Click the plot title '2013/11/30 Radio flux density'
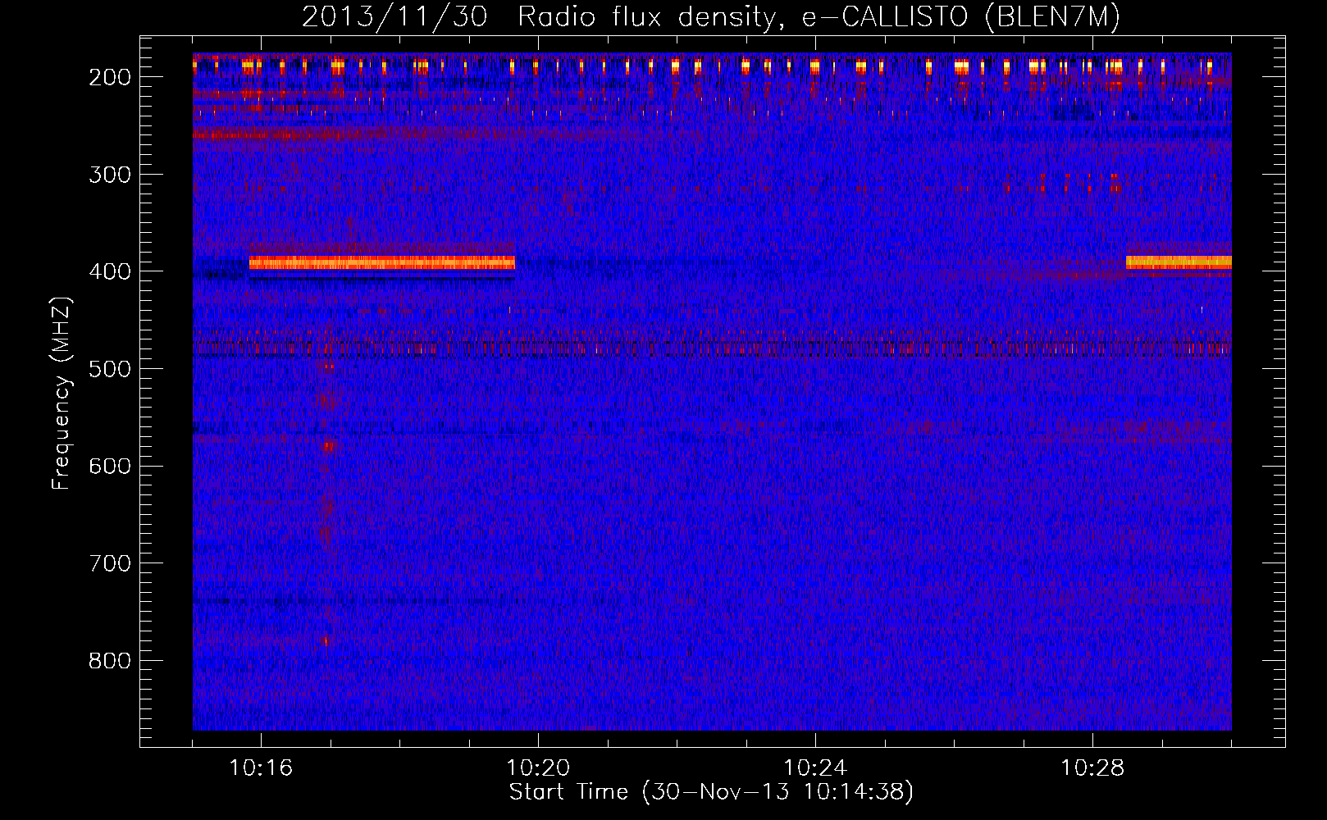 click(x=538, y=16)
